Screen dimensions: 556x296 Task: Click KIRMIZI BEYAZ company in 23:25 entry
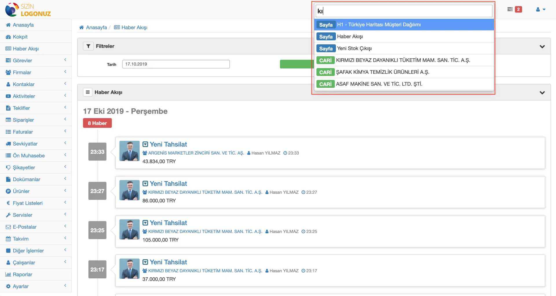205,232
